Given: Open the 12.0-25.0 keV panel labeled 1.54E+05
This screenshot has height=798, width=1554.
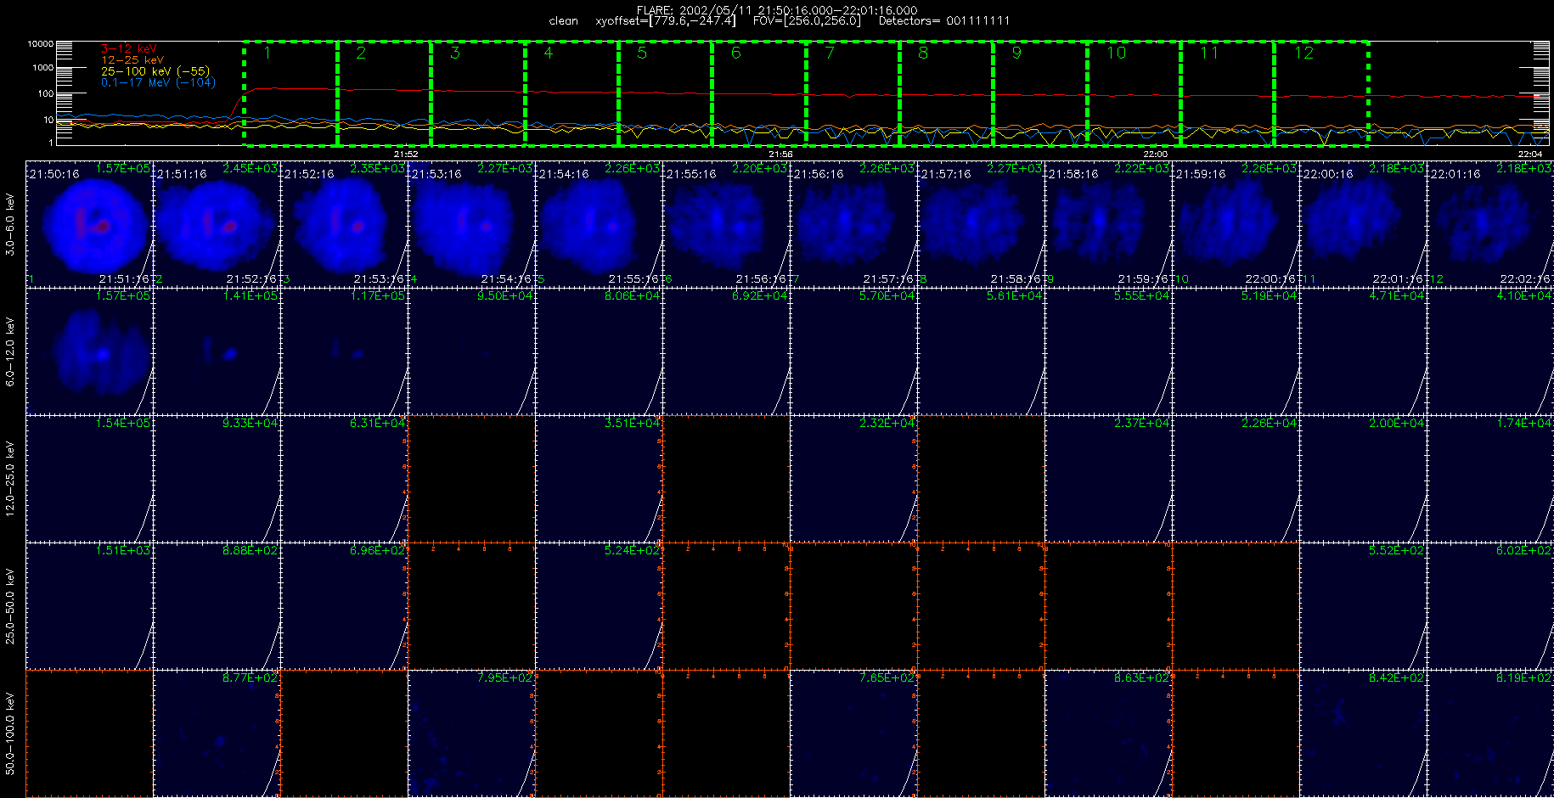Looking at the screenshot, I should point(89,478).
